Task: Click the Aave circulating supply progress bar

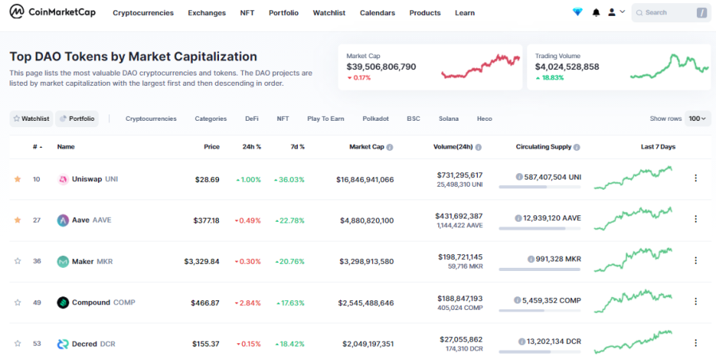Action: [540, 228]
